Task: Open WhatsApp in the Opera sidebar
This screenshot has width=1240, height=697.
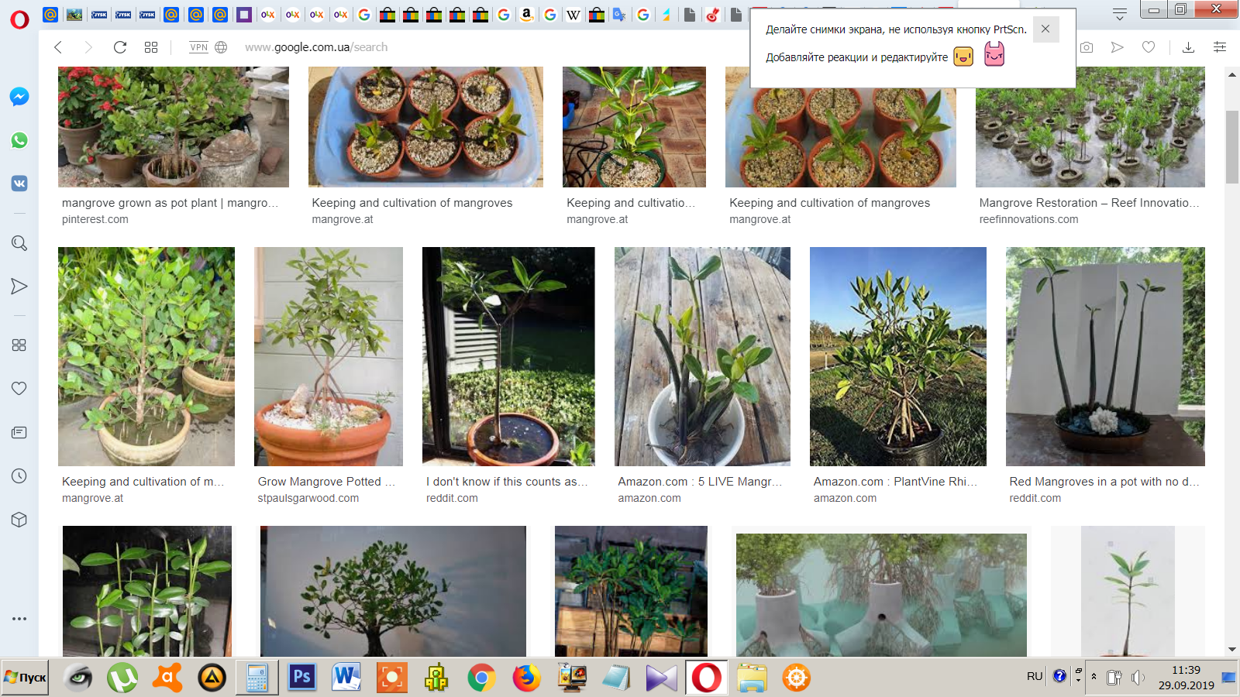Action: pos(19,140)
